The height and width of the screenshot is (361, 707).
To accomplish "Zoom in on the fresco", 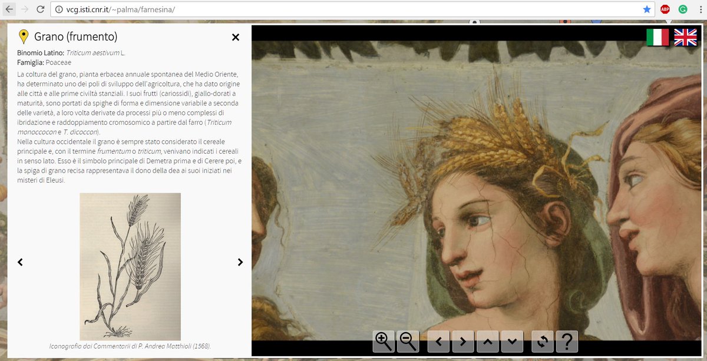I will (384, 341).
